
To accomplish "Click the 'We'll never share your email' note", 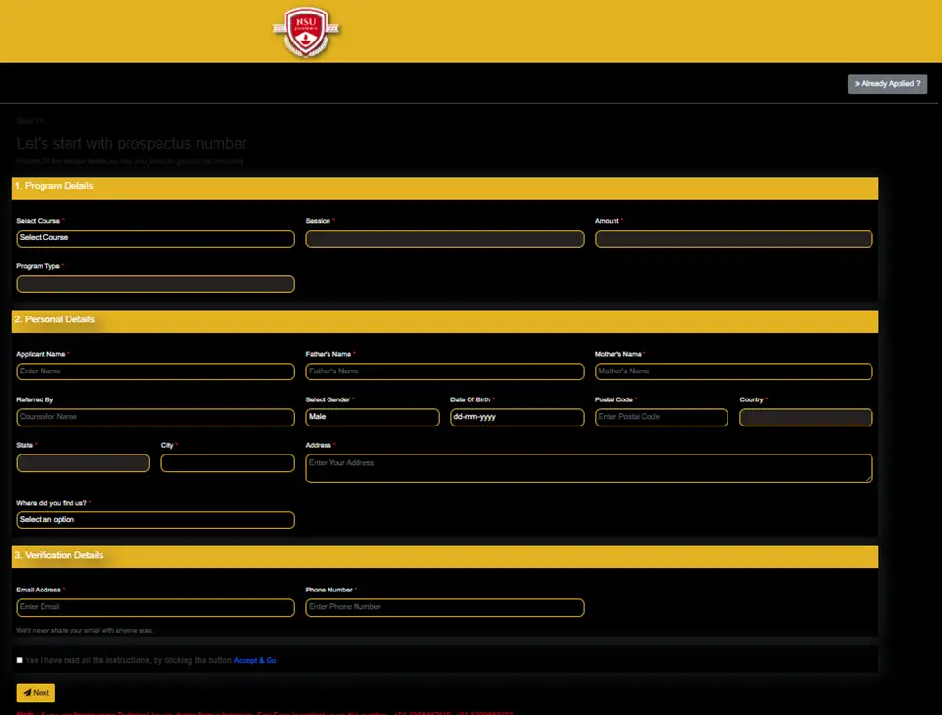I will pyautogui.click(x=85, y=630).
